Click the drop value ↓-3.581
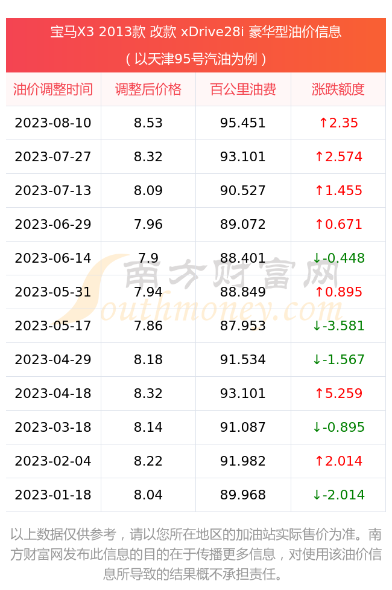 [338, 326]
